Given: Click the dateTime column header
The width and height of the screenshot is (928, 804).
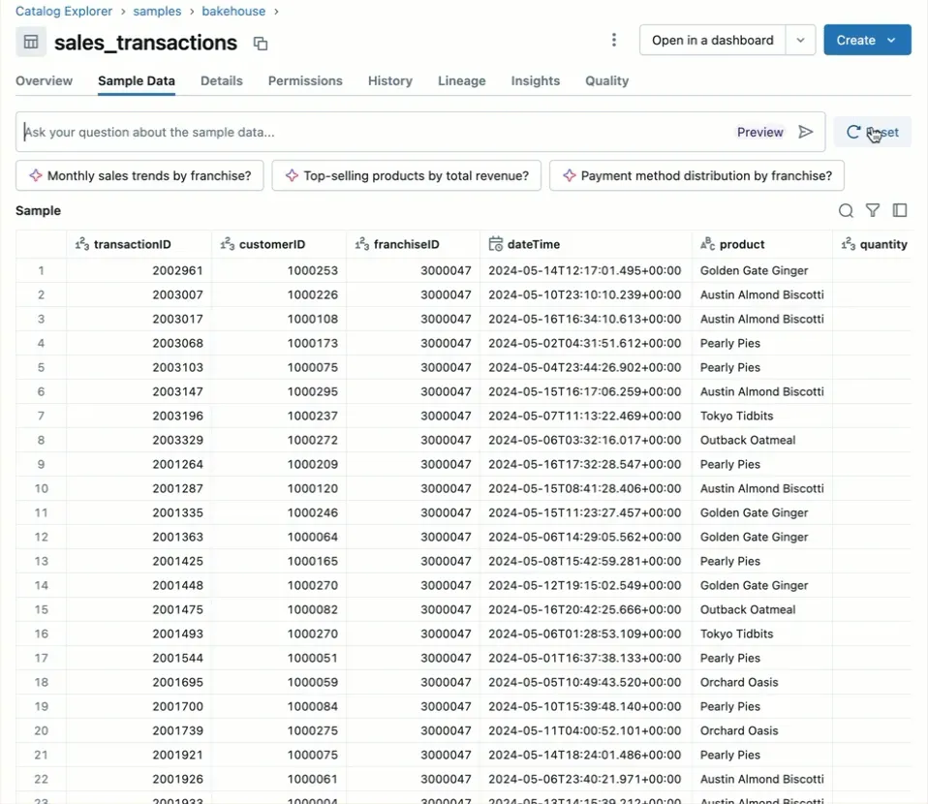Looking at the screenshot, I should (586, 244).
